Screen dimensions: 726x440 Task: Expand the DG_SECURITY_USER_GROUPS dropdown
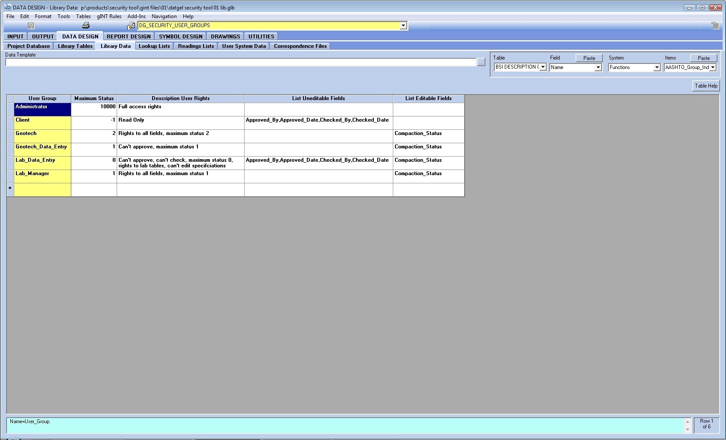pos(403,25)
